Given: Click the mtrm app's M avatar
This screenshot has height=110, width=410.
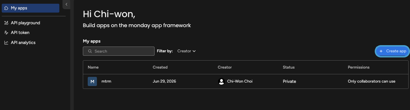Looking at the screenshot, I should [x=92, y=81].
